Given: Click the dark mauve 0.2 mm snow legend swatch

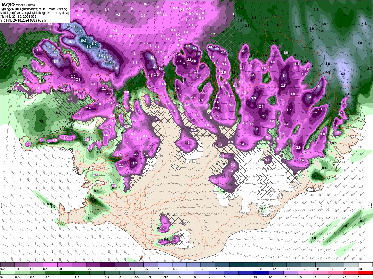Looking at the screenshot, I should coord(8,264).
